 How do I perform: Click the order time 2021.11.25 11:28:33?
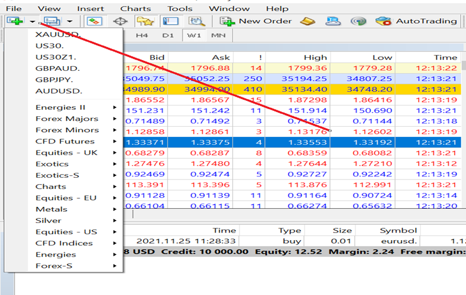point(186,241)
